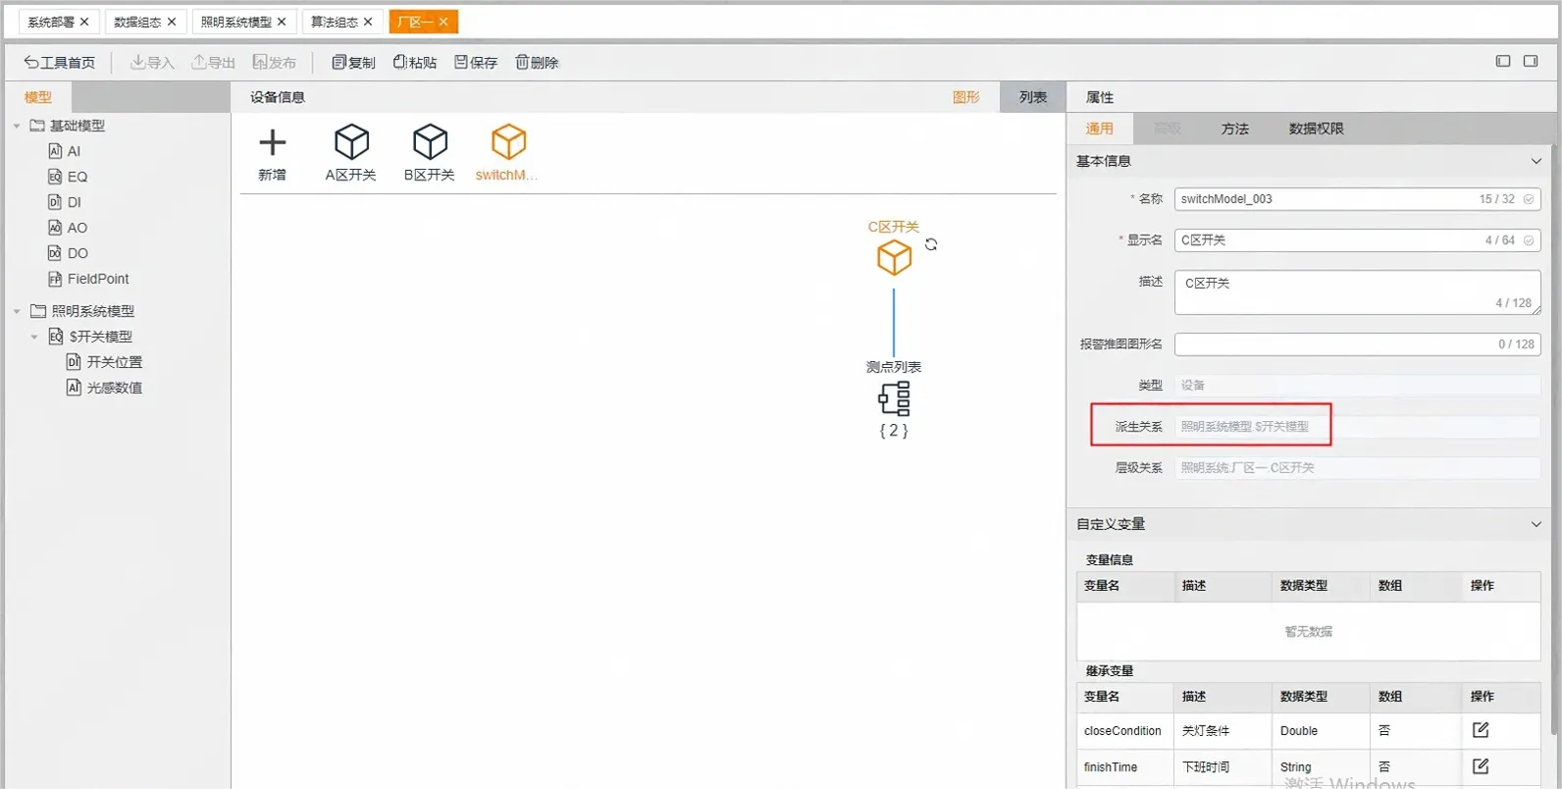Click the 删除 delete toolbar button
Image resolution: width=1562 pixels, height=789 pixels.
tap(537, 62)
